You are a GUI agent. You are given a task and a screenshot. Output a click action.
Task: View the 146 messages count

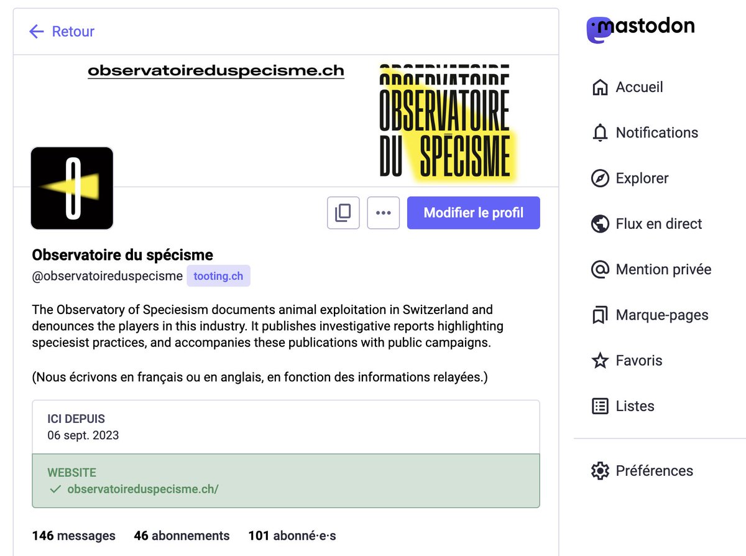point(74,535)
